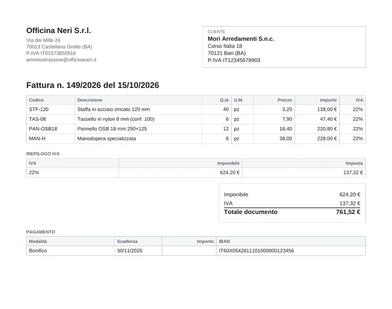Select client name Mori Arredamenti S.n.c.
The height and width of the screenshot is (309, 392).
tap(241, 39)
